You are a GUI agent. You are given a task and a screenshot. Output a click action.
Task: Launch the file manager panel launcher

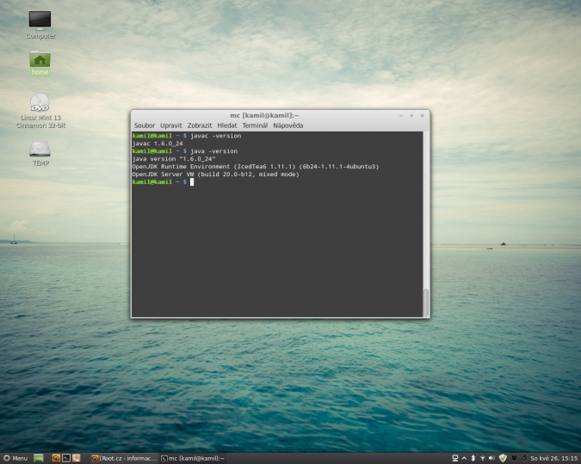coord(76,459)
